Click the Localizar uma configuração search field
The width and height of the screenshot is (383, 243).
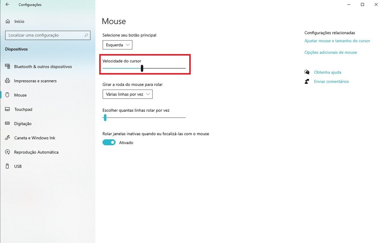(45, 35)
